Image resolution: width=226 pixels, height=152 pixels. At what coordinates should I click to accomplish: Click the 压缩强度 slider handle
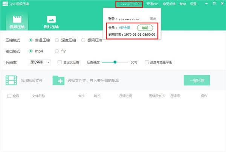tap(115, 62)
